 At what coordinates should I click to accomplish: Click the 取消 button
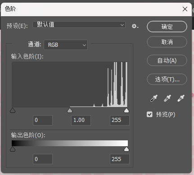[167, 42]
